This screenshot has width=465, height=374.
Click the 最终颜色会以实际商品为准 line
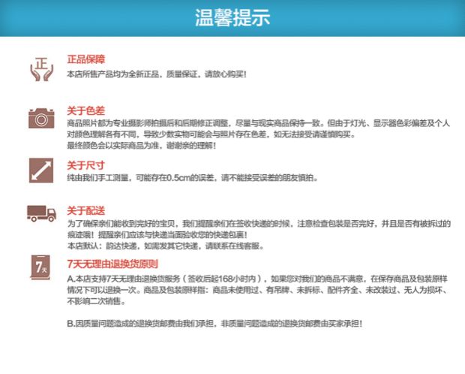(142, 146)
